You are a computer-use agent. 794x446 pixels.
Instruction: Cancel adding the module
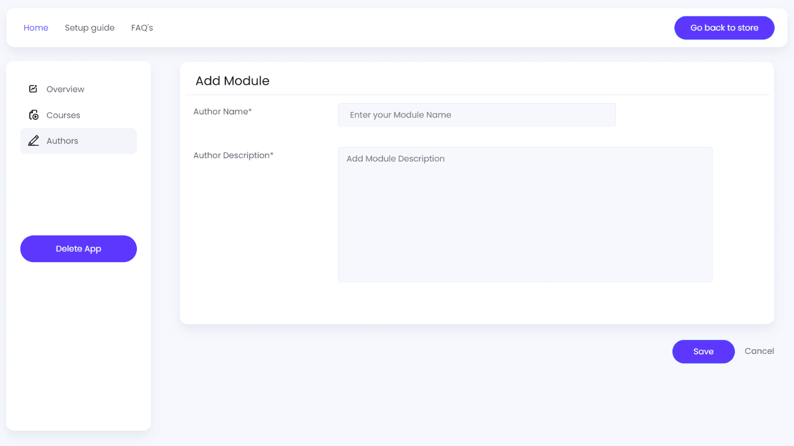(x=759, y=351)
